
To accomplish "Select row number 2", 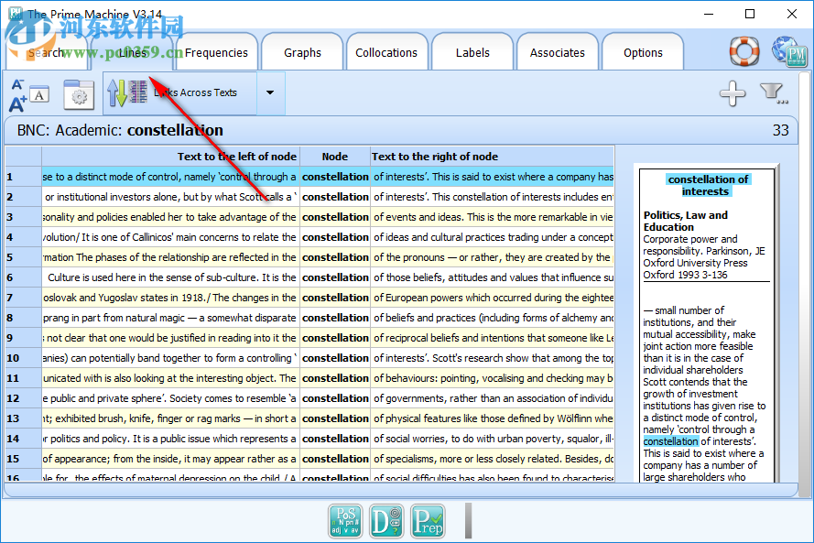I will coord(24,197).
